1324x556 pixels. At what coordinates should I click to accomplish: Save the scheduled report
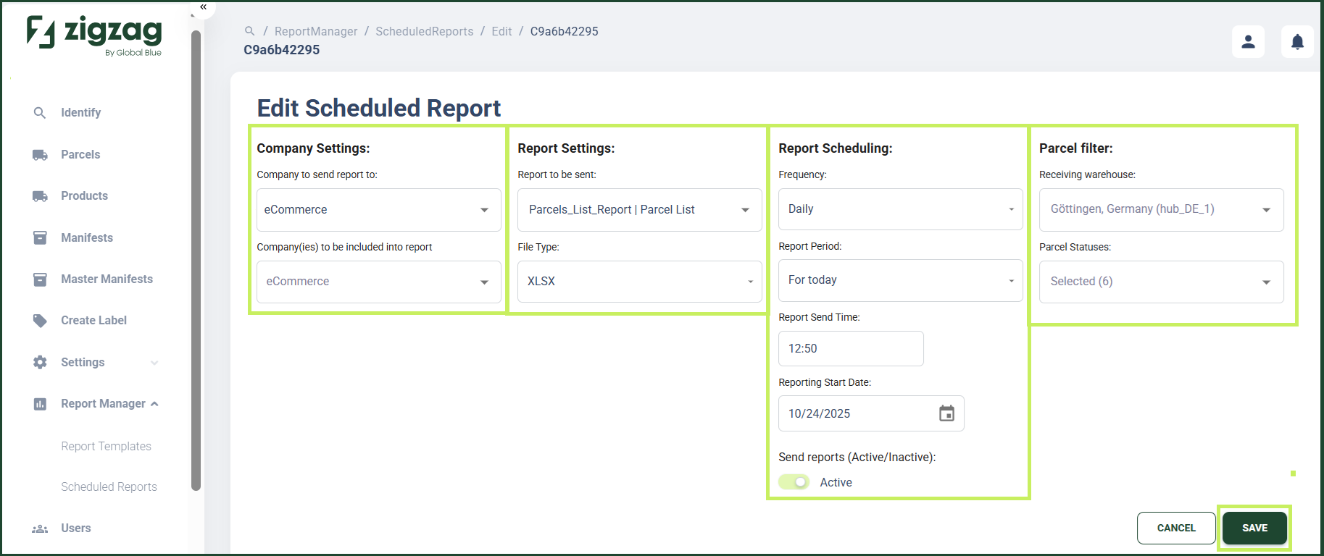point(1254,528)
